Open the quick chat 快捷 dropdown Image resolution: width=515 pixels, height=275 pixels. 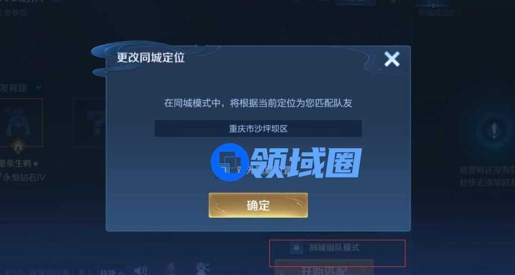pyautogui.click(x=112, y=270)
